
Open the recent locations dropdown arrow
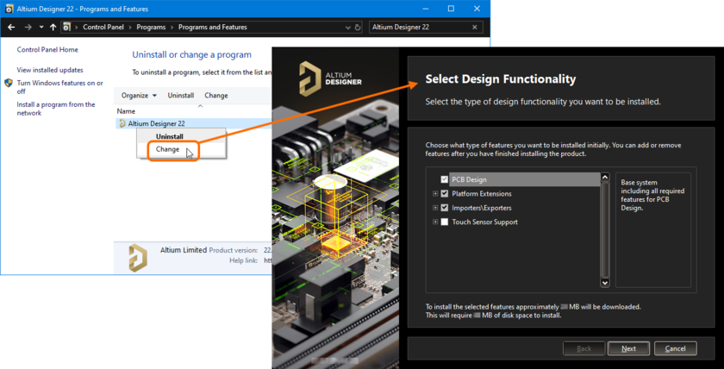tap(41, 28)
